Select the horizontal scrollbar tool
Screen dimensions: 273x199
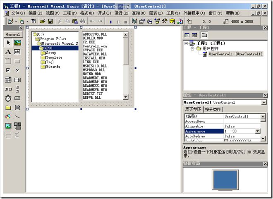click(8, 89)
